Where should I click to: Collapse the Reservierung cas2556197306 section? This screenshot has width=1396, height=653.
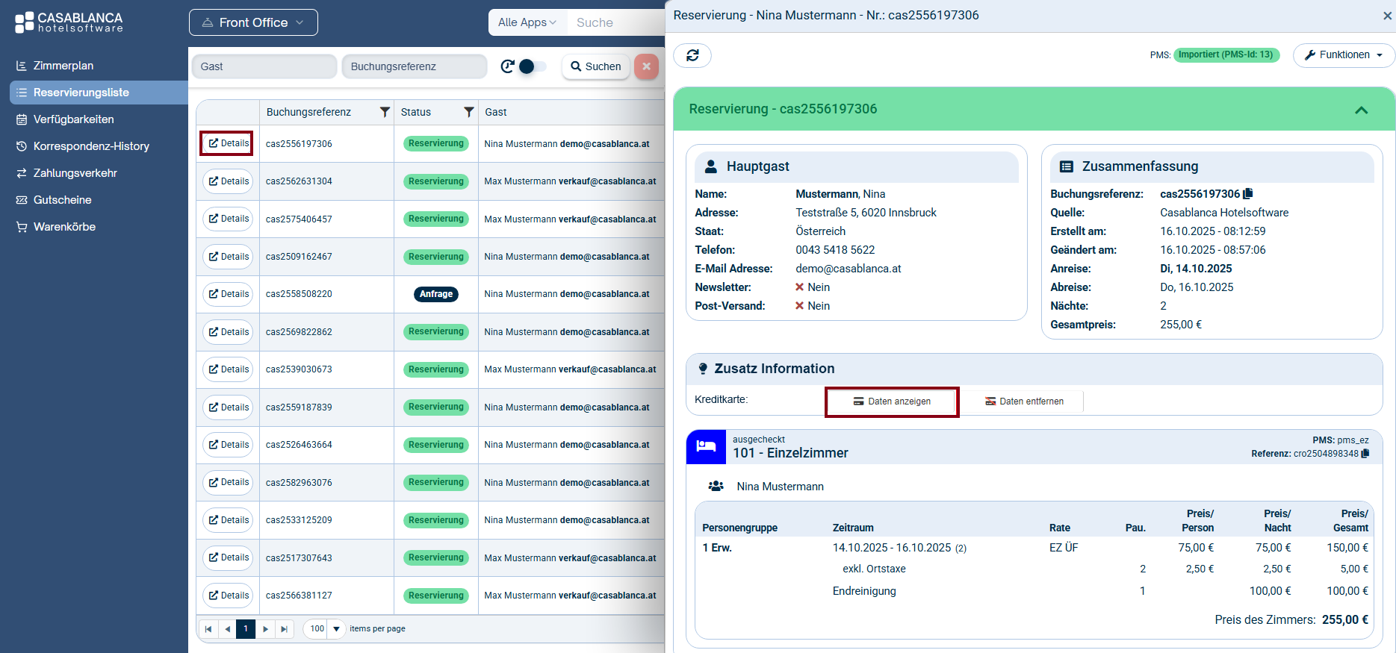coord(1361,110)
